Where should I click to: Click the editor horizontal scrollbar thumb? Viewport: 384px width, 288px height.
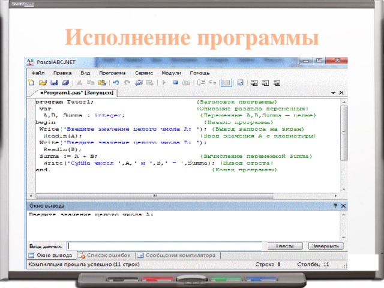pos(155,196)
